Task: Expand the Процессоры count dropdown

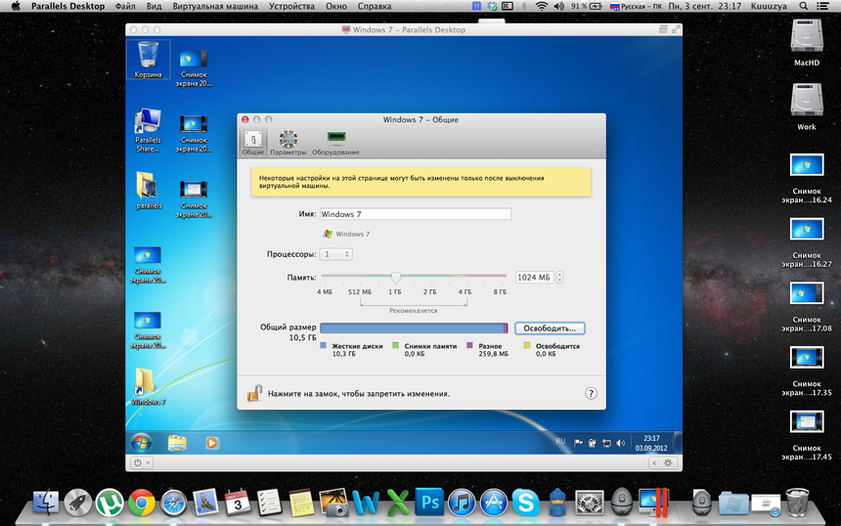Action: (335, 254)
